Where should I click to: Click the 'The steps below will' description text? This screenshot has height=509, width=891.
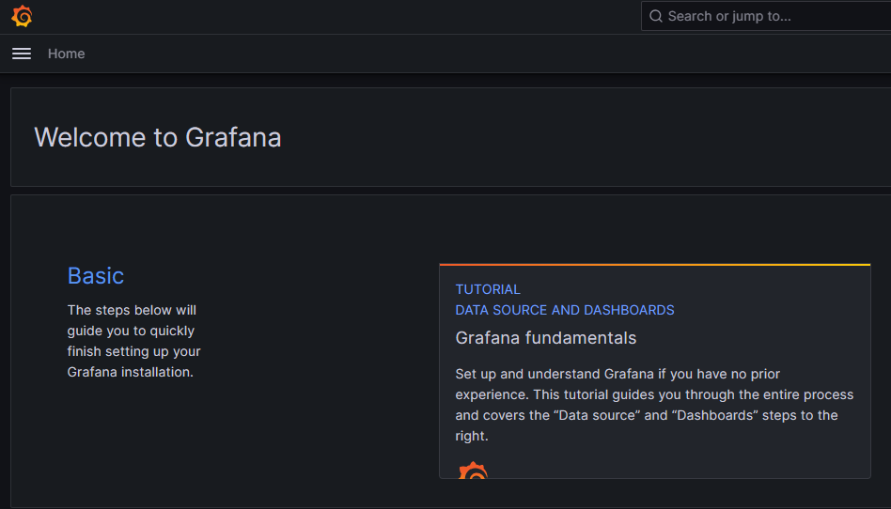133,341
